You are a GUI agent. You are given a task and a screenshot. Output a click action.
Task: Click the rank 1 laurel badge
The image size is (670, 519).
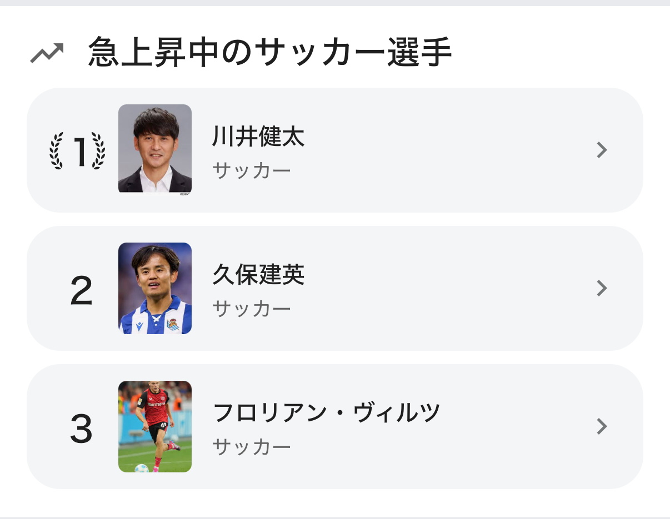point(78,150)
